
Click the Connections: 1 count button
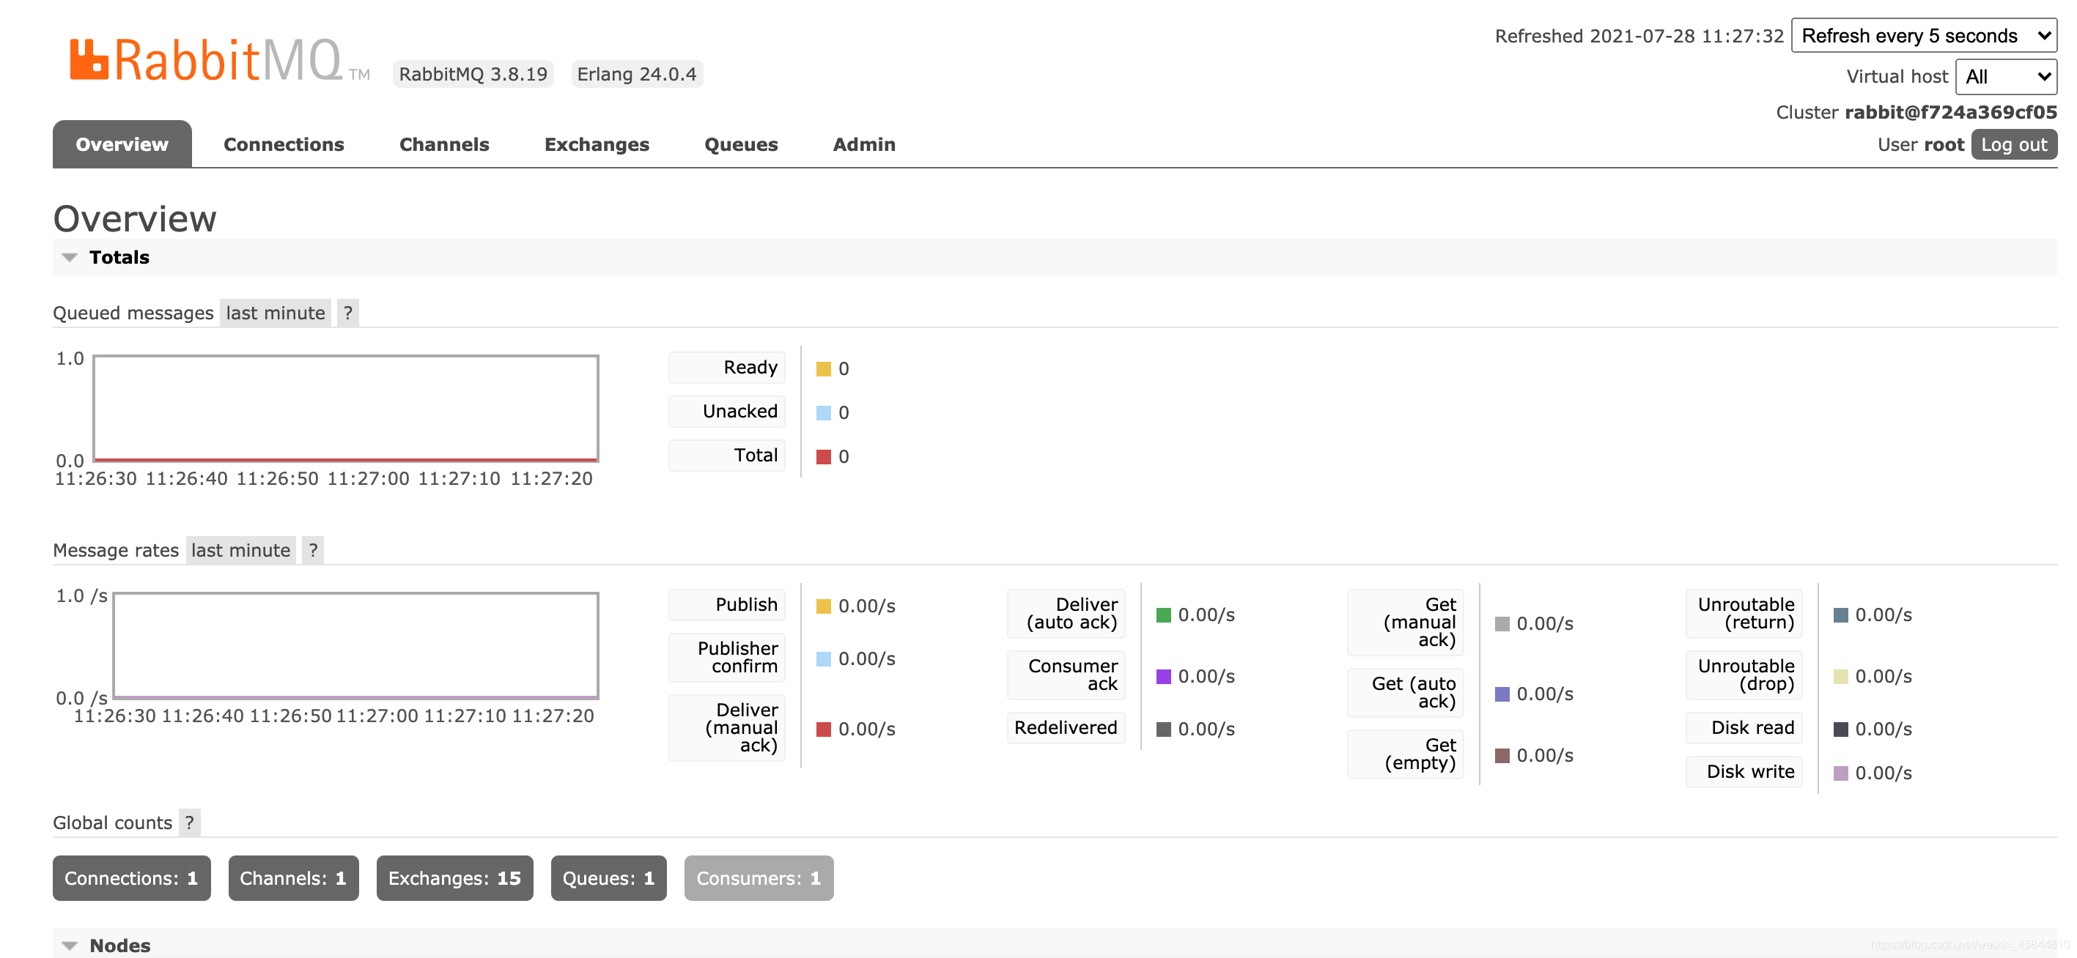pos(130,878)
